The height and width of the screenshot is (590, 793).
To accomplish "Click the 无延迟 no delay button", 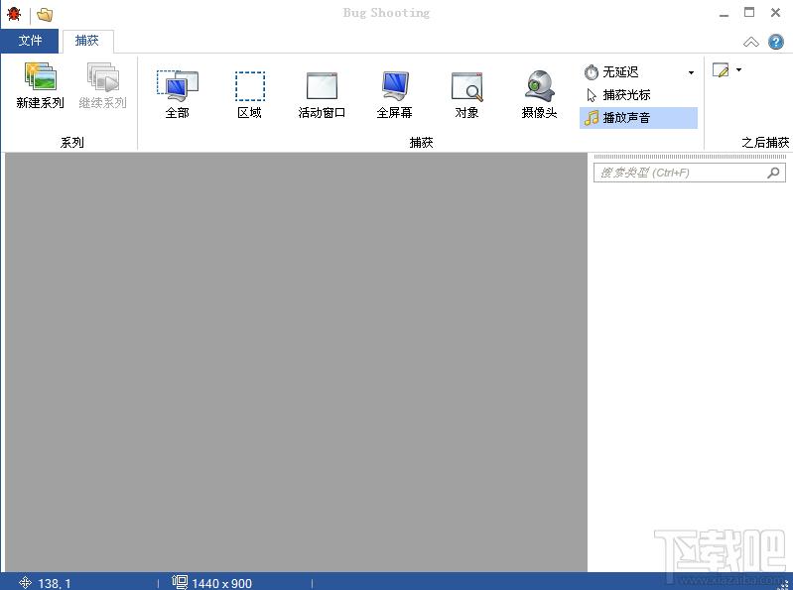I will pos(620,72).
